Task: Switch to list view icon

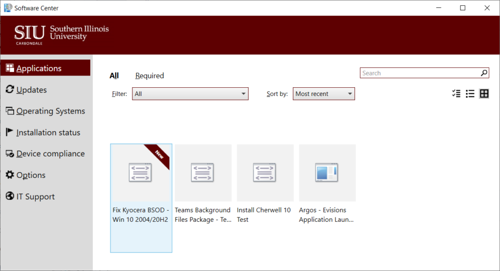Action: (x=470, y=94)
